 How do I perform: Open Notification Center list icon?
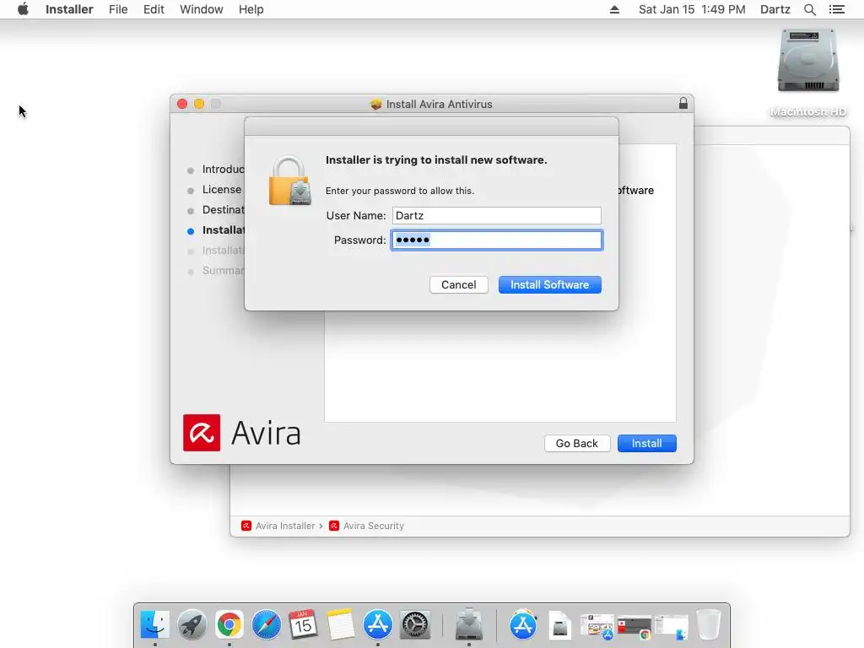(x=836, y=9)
